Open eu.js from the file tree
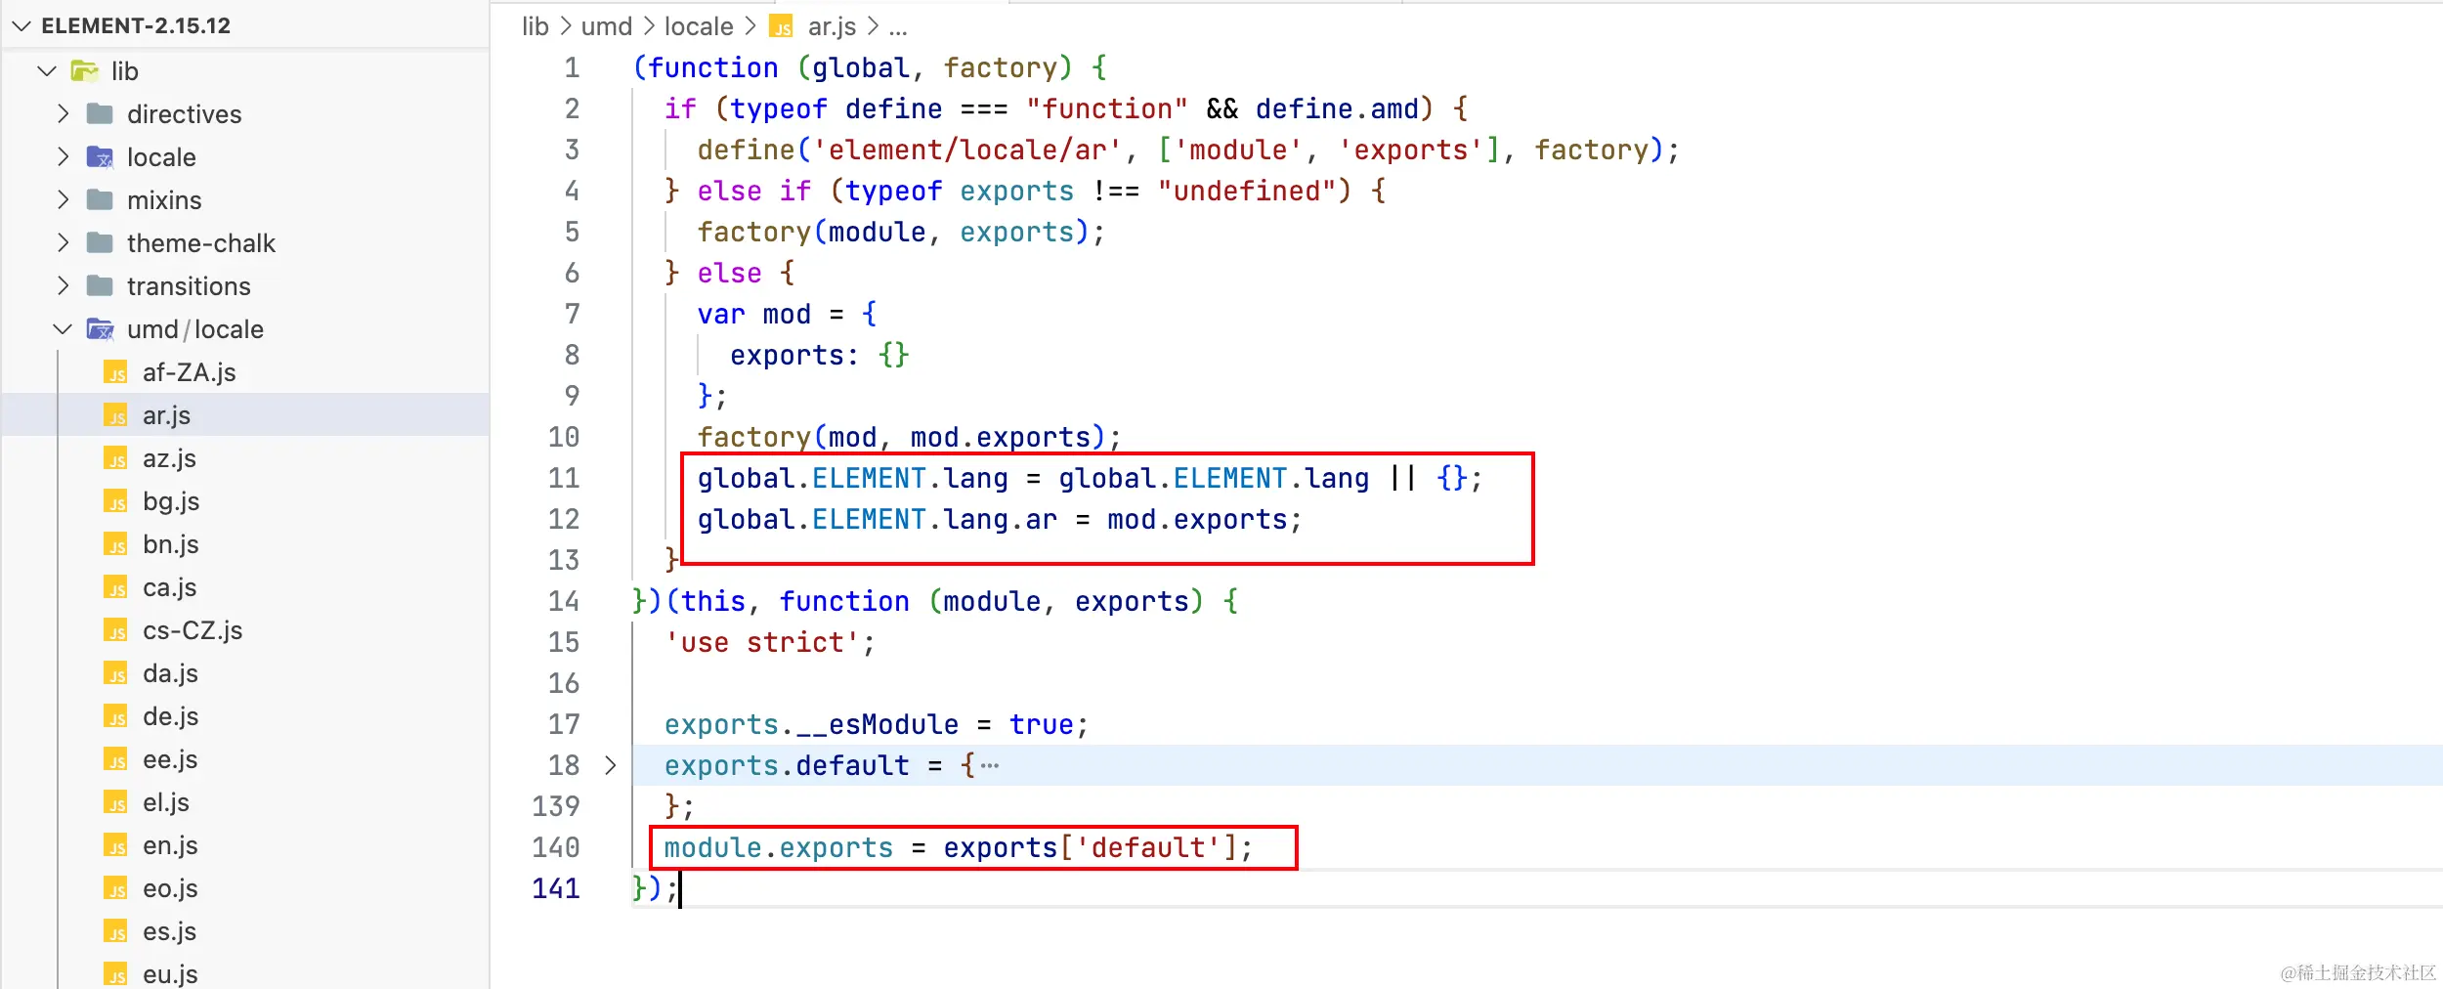The image size is (2443, 989). click(170, 974)
